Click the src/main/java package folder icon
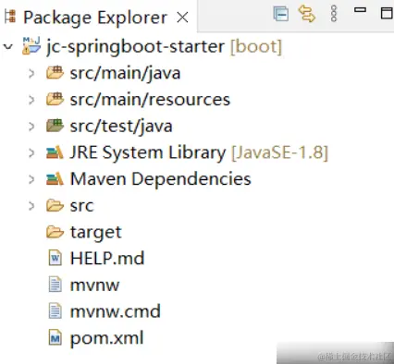 tap(55, 73)
